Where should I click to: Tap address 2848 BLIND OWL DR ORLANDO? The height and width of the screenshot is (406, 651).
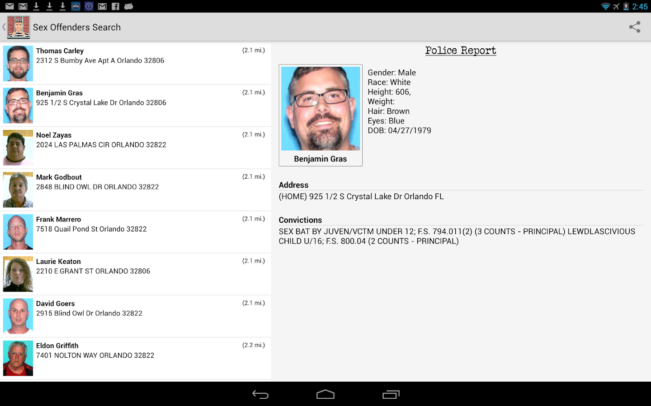[x=97, y=187]
